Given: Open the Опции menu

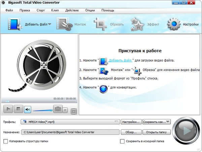Looking at the screenshot, I should coord(90,10).
